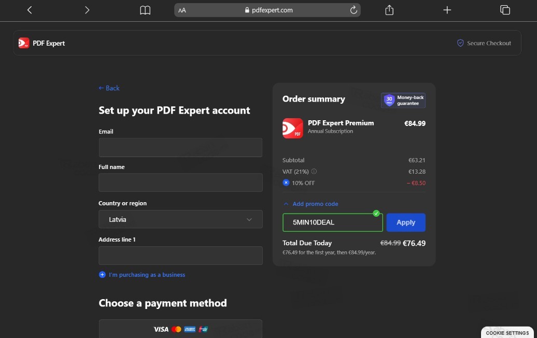Image resolution: width=537 pixels, height=338 pixels.
Task: Collapse the Add promo code section
Action: click(310, 204)
